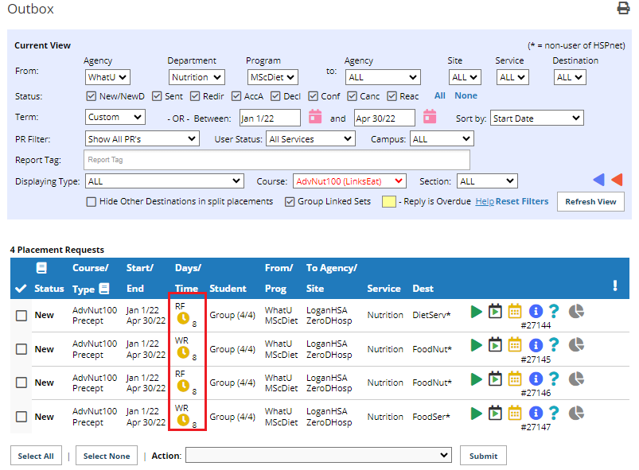Open the Program dropdown showing MScDiet
639x470 pixels.
(x=273, y=77)
